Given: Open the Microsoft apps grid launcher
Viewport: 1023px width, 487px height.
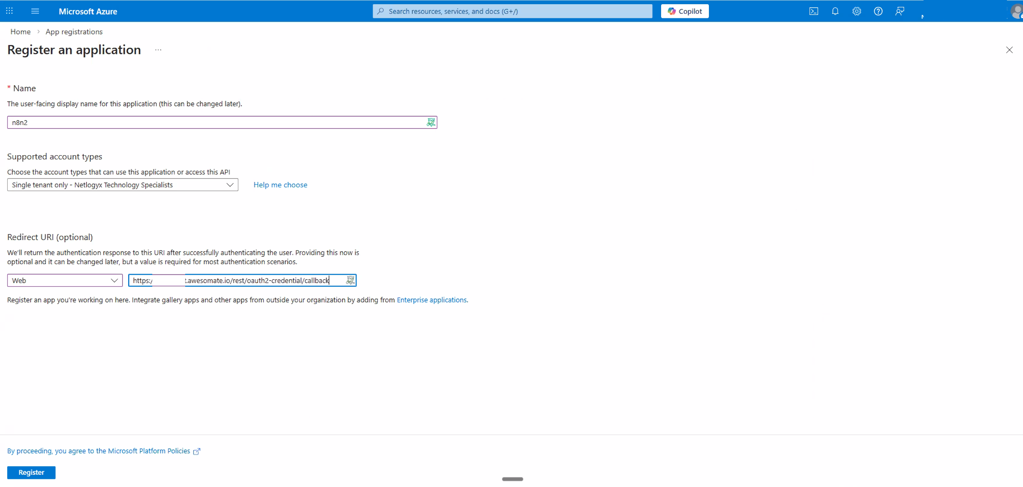Looking at the screenshot, I should point(9,11).
